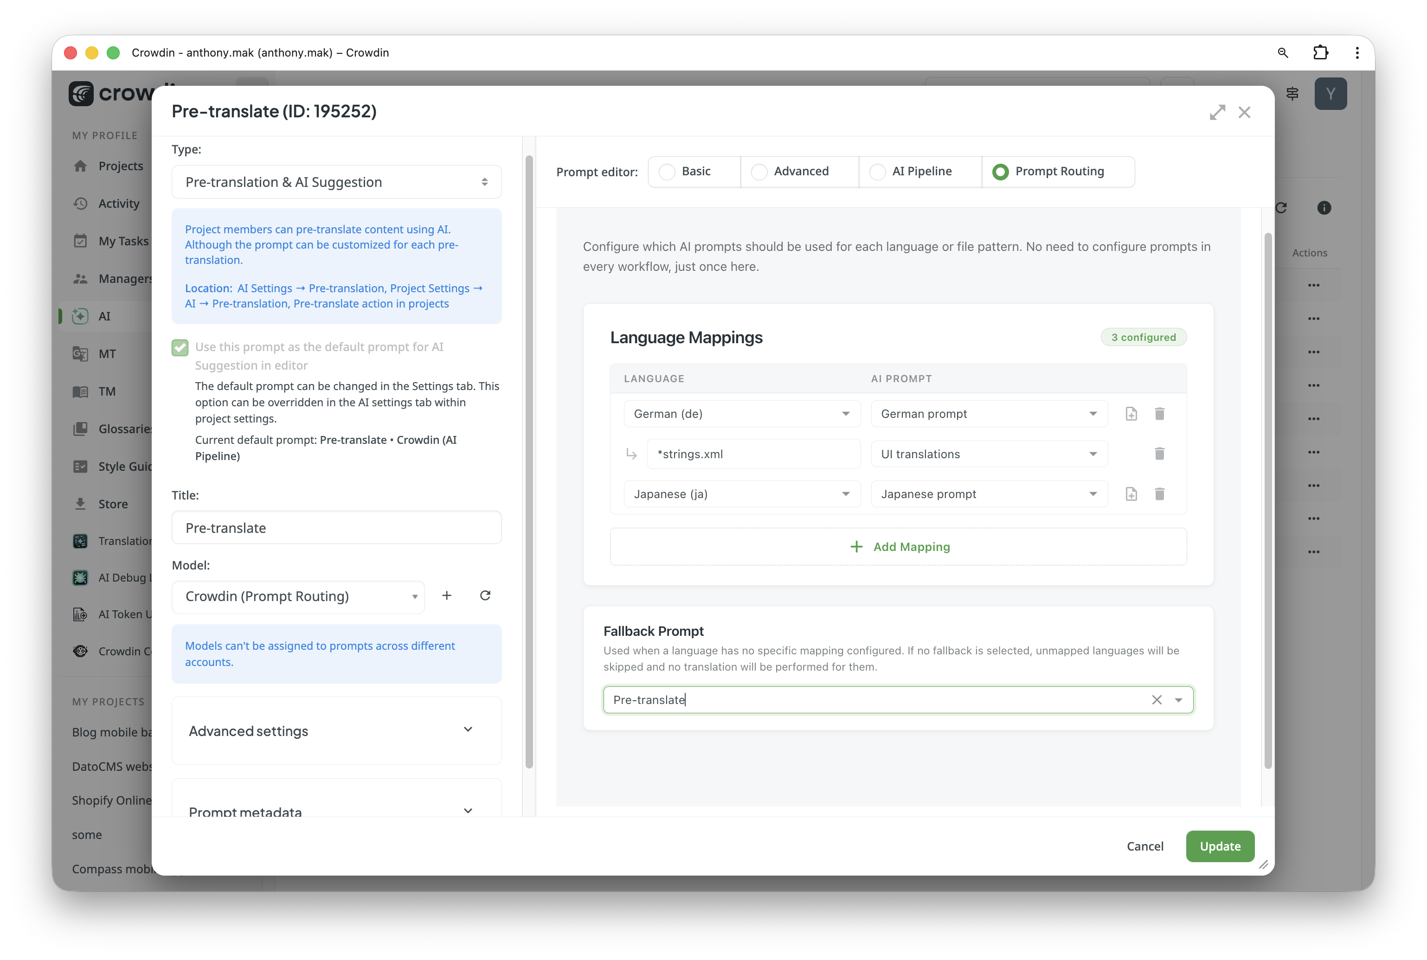Open Projects icon in sidebar
Screen dimensions: 1427x960
[x=80, y=166]
